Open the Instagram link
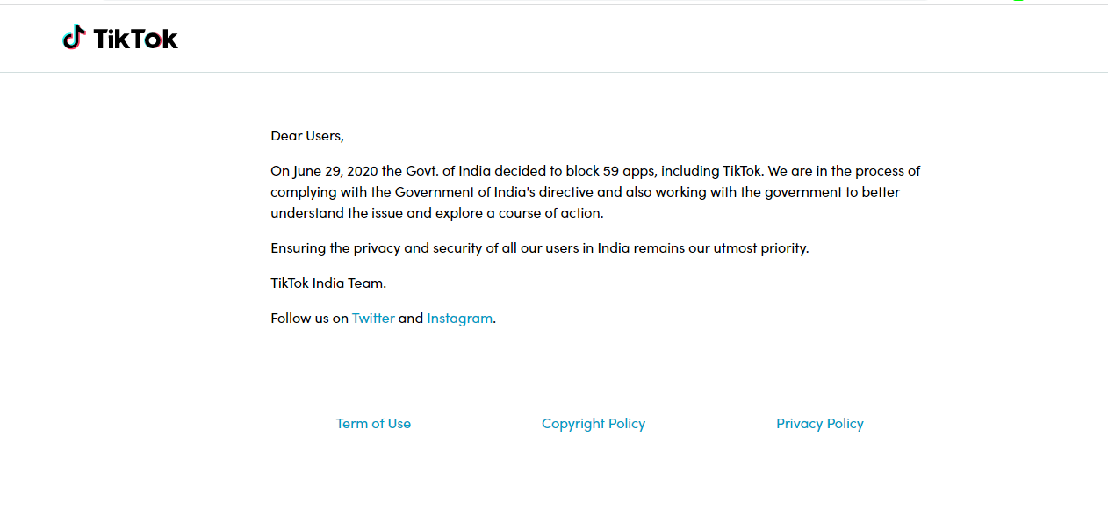Screen dimensions: 1108x516 click(x=460, y=318)
